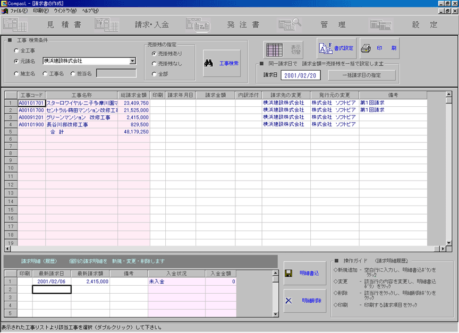The image size is (459, 333).
Task: Click scroll-up arrow of main grid scrollbar
Action: pyautogui.click(x=448, y=95)
